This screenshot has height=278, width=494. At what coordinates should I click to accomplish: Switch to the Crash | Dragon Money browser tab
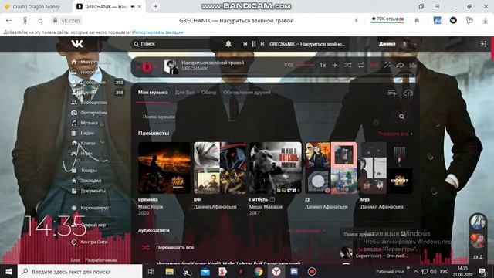click(36, 6)
